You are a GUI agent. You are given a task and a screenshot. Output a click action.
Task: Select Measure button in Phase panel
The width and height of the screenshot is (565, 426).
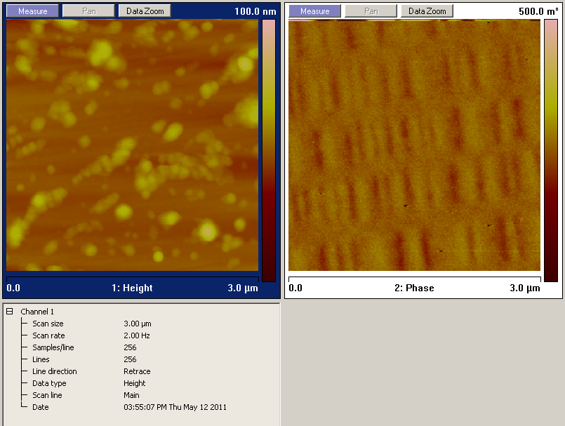click(314, 11)
